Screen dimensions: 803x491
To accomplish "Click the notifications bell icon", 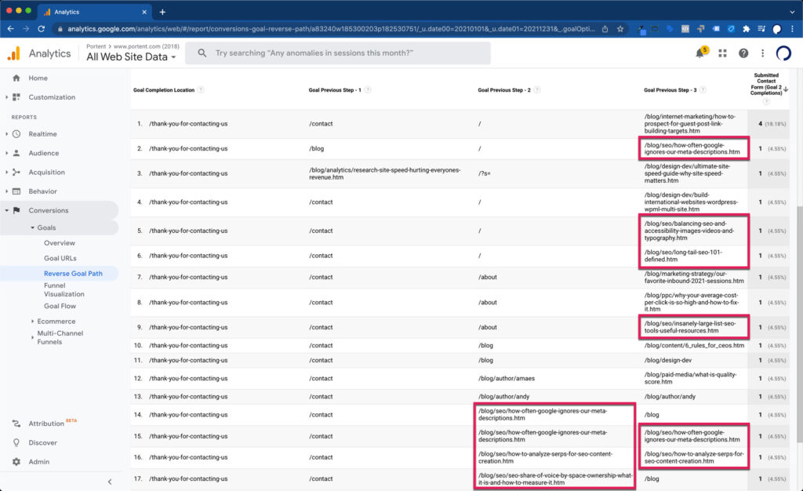I will coord(699,53).
